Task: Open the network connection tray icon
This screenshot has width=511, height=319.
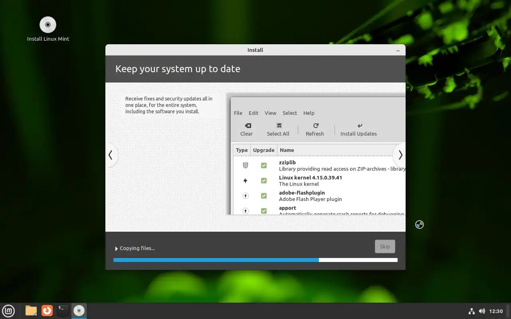Action: pos(471,311)
